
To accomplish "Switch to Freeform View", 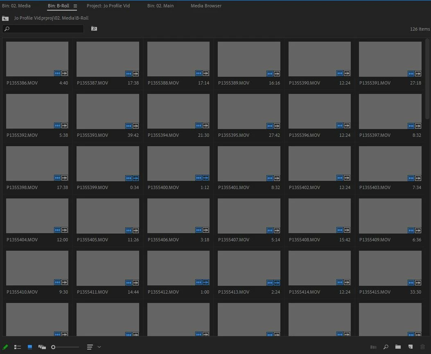I will pyautogui.click(x=42, y=347).
